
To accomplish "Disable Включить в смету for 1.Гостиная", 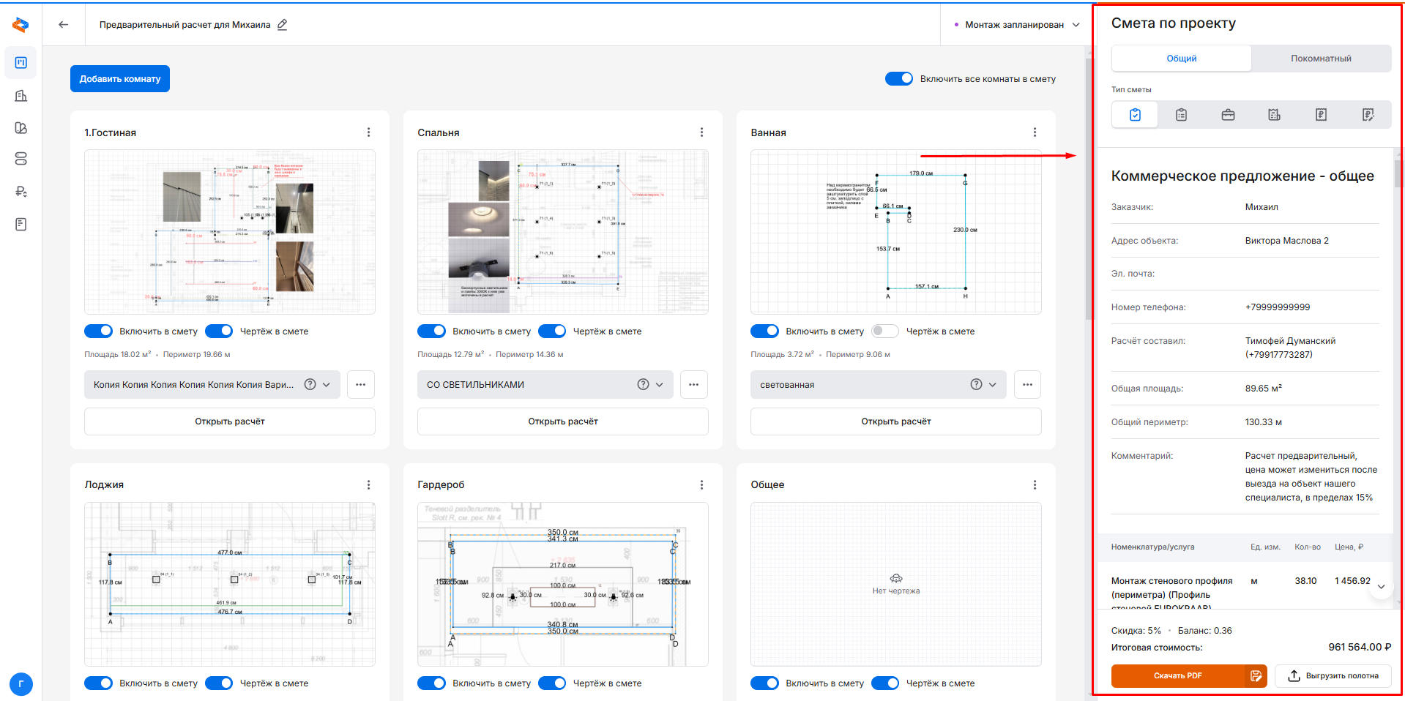I will [x=99, y=331].
